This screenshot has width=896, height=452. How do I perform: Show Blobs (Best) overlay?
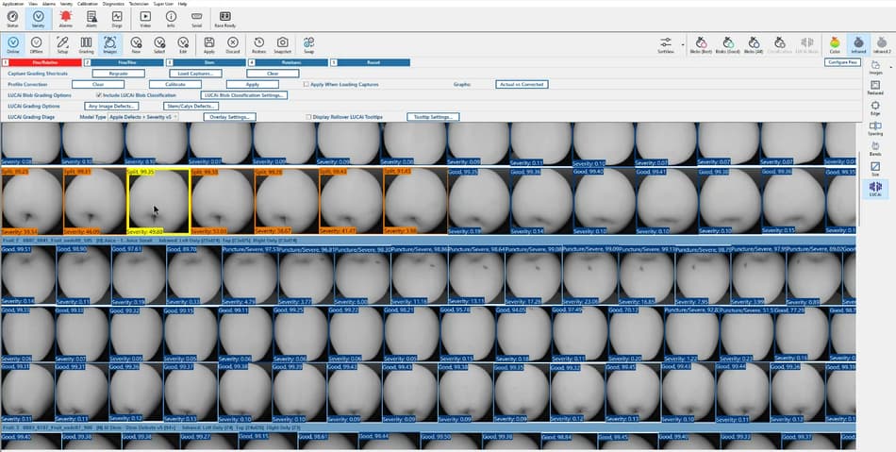tap(701, 44)
